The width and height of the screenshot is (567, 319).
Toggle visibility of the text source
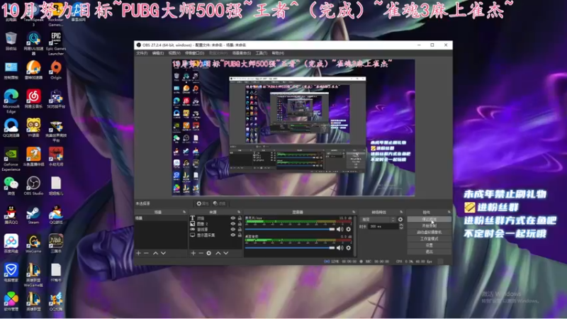233,218
